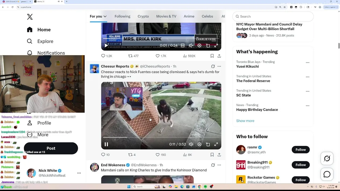This screenshot has height=191, width=340.
Task: Seek in the Cheesur video progress bar
Action: click(161, 137)
